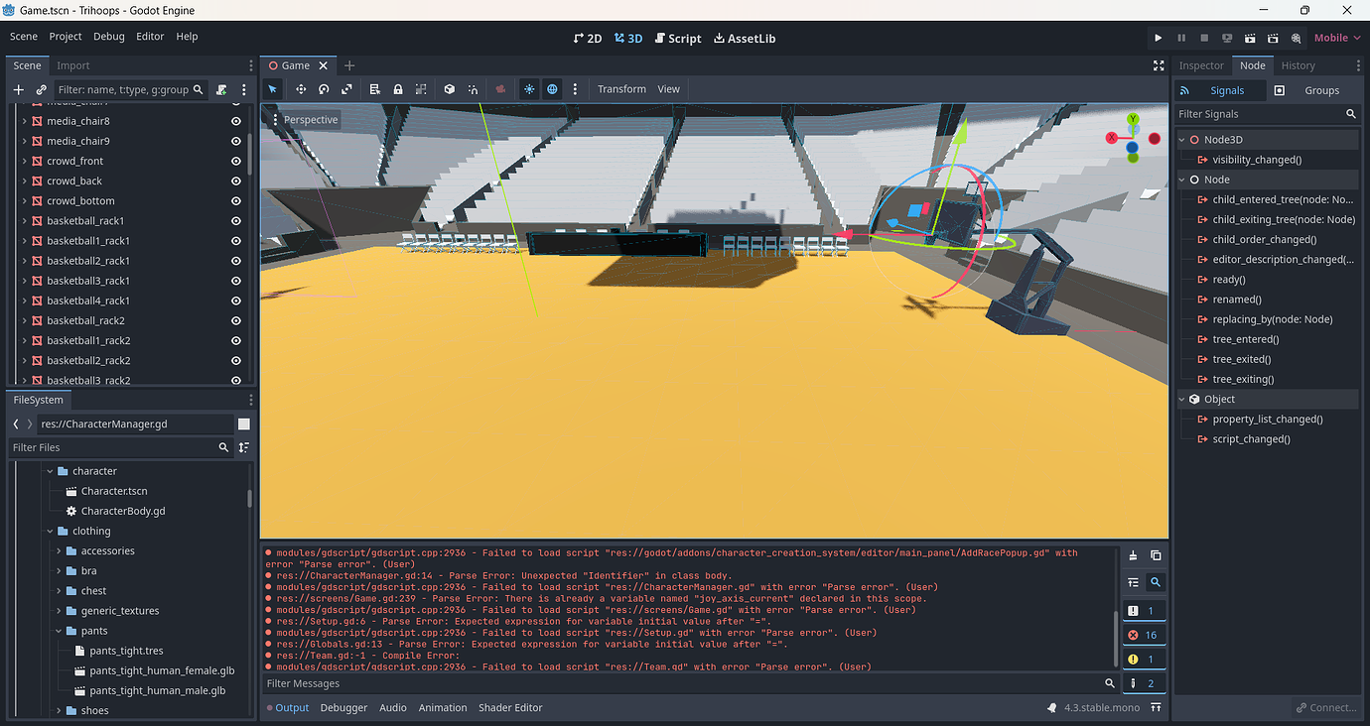Collapse the pants folder

tap(59, 631)
